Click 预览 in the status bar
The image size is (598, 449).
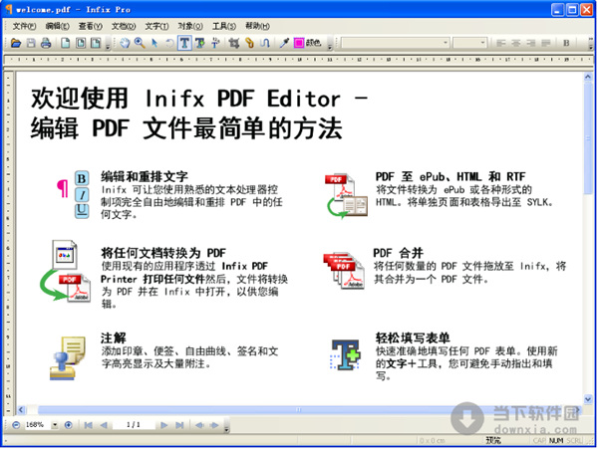493,441
